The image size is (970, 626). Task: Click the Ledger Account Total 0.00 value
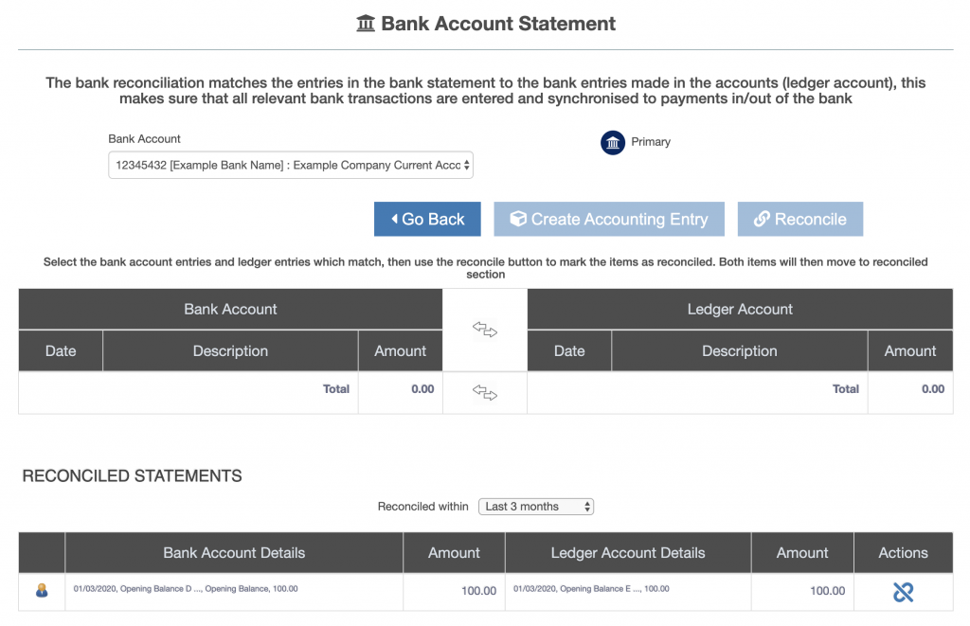933,389
